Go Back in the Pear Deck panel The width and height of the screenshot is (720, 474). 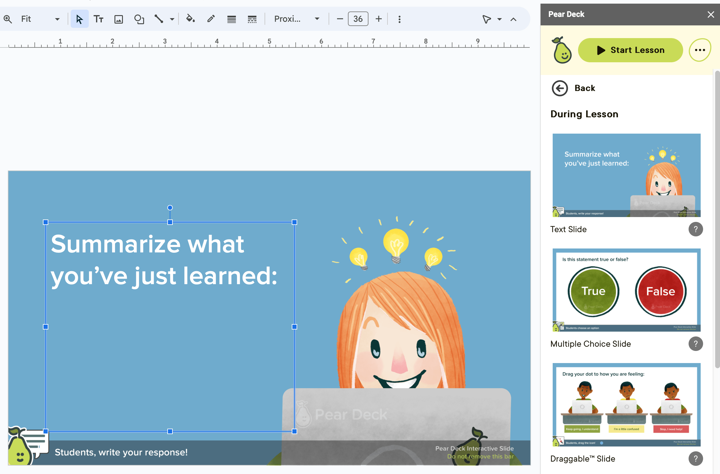(574, 88)
